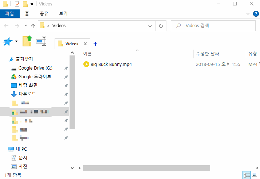Refresh the Videos folder
The image size is (260, 179).
pyautogui.click(x=161, y=26)
